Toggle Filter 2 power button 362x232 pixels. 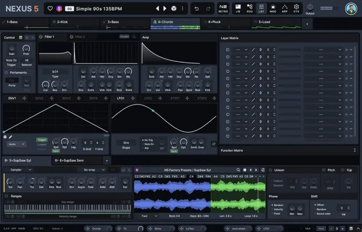pos(72,37)
